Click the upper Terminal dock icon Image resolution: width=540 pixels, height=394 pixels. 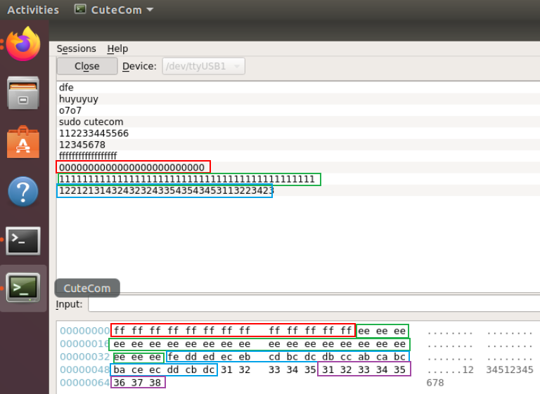[23, 240]
